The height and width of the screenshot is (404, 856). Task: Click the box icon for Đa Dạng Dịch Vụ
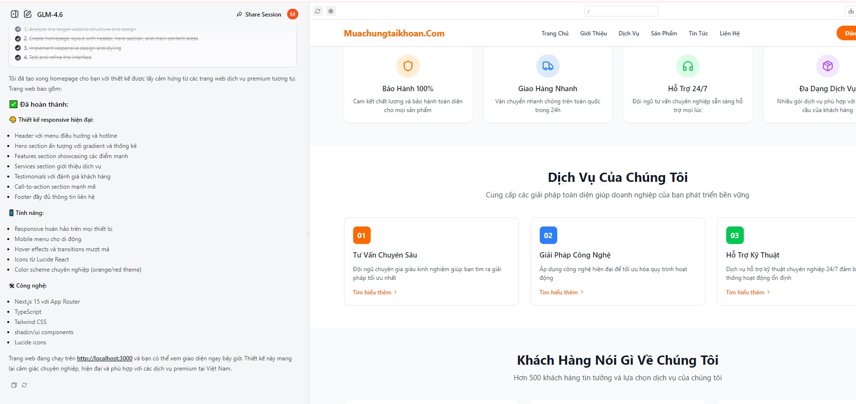[828, 66]
